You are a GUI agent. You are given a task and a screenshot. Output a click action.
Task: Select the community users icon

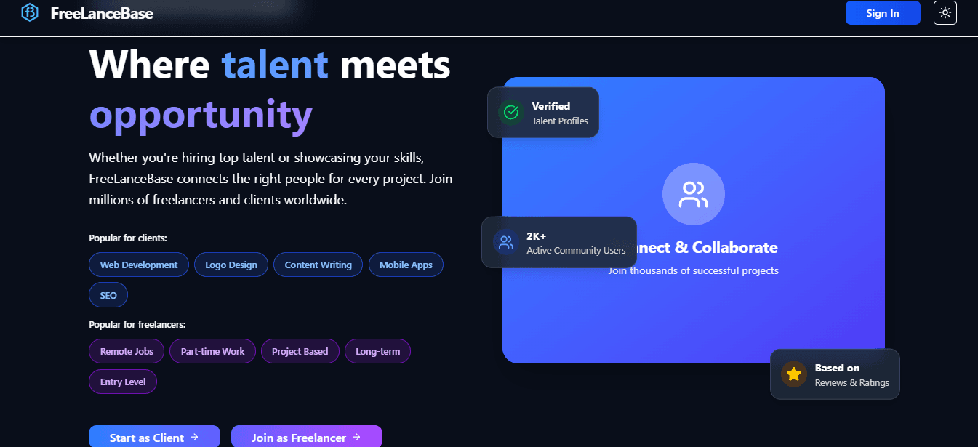(x=505, y=242)
